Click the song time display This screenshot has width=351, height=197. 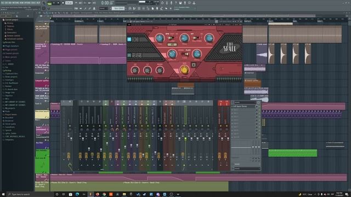pos(107,3)
